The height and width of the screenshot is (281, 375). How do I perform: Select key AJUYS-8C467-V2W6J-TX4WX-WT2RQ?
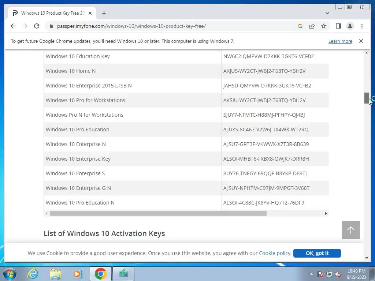click(x=266, y=130)
